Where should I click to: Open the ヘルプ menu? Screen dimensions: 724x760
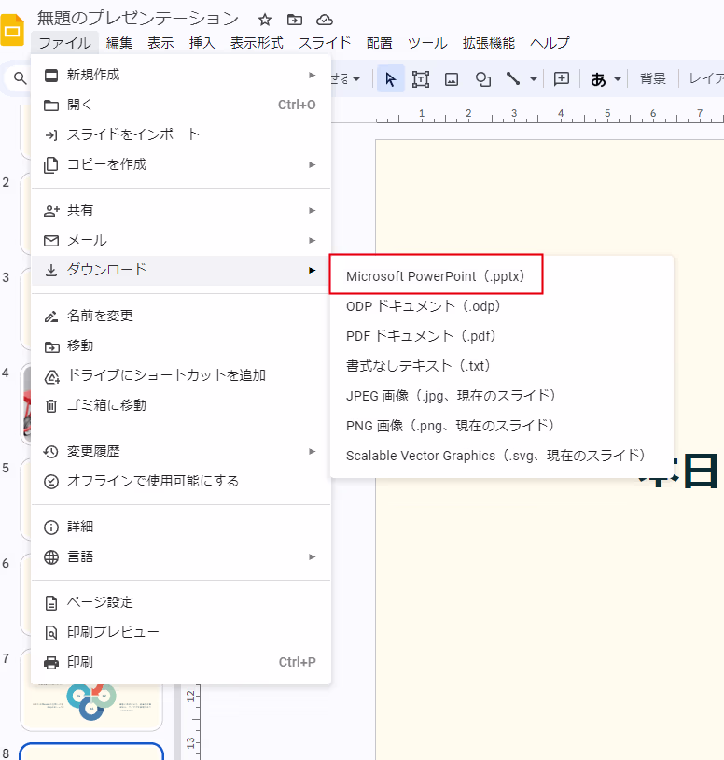click(x=550, y=43)
